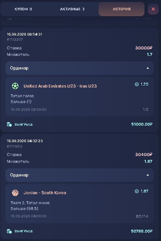The image size is (161, 241).
Task: Collapse the first Ординар section arrow
Action: pos(148,68)
